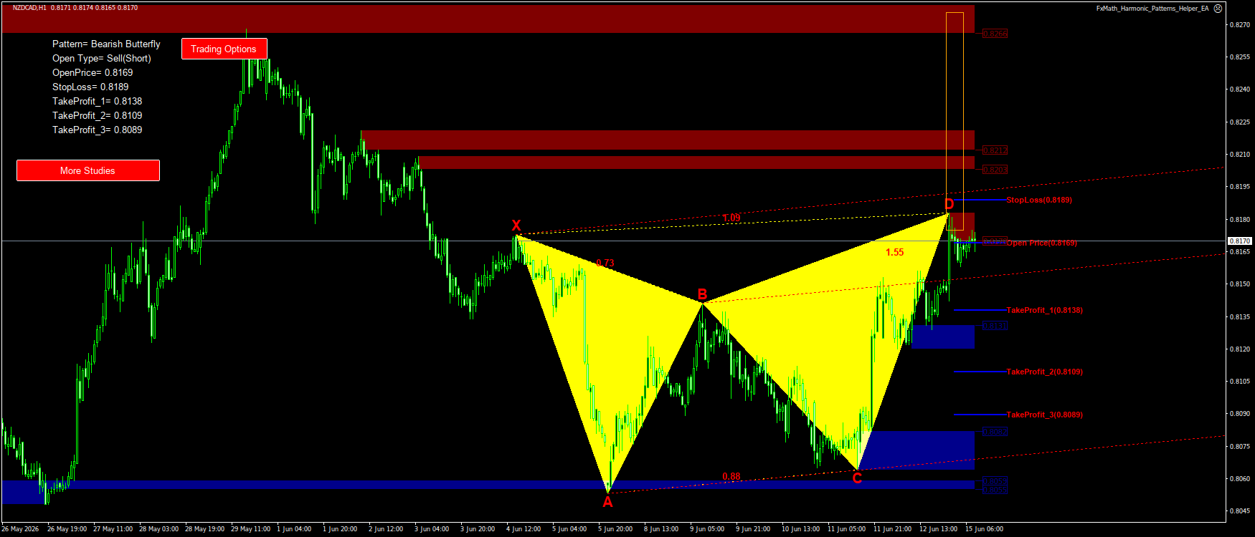Select the 0.8212 resistance zone price tag

pyautogui.click(x=995, y=150)
